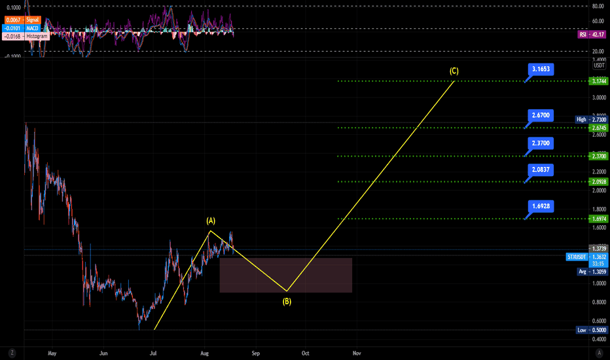610x360 pixels.
Task: Click the Avg 1.3059 price label
Action: point(592,272)
